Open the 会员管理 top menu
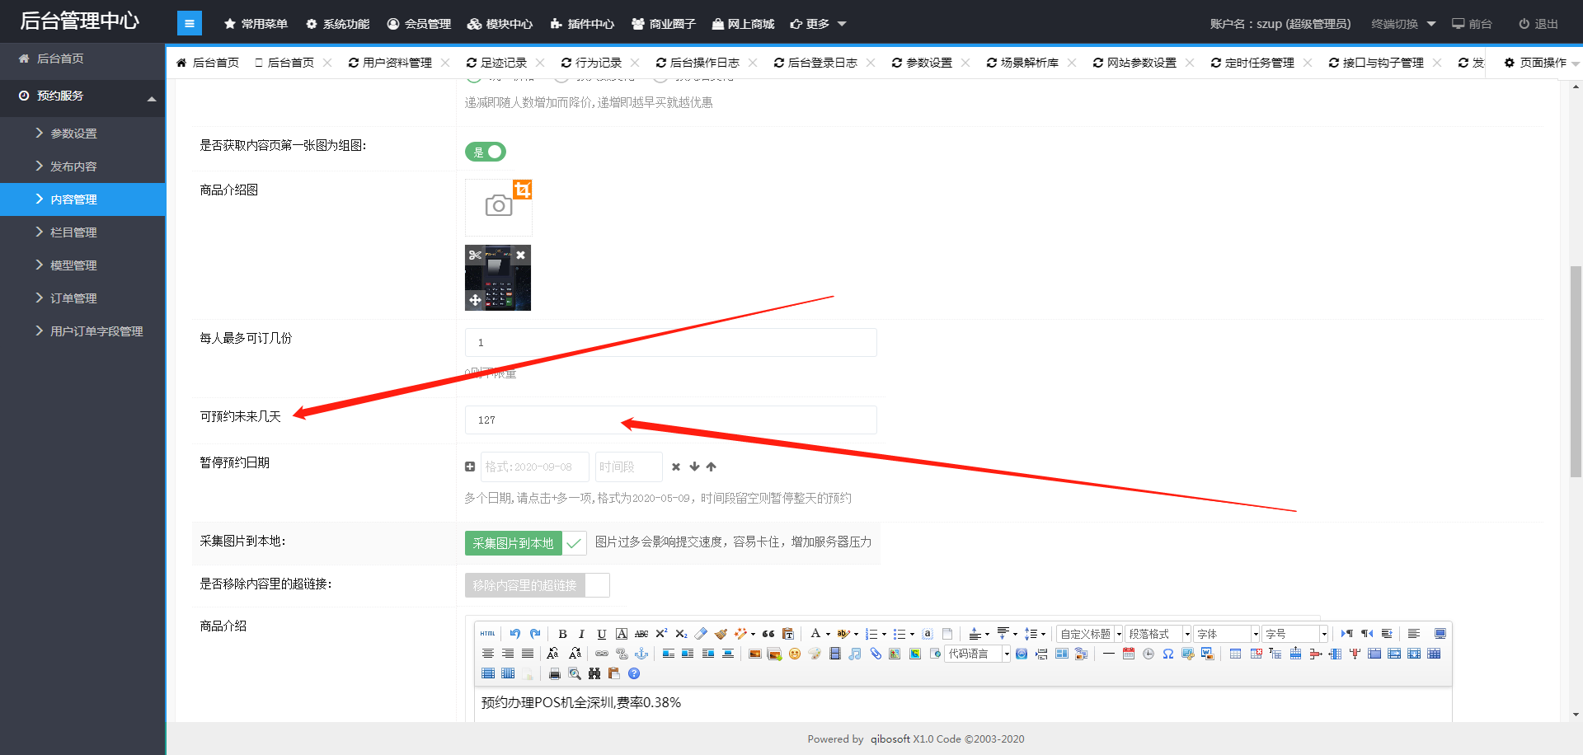Image resolution: width=1583 pixels, height=755 pixels. [419, 24]
